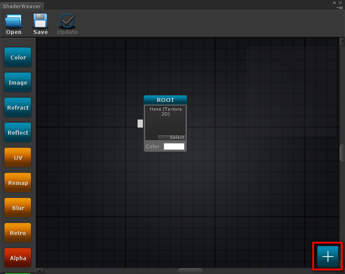The height and width of the screenshot is (274, 345).
Task: Switch to the ShaderWeaver tab
Action: [22, 6]
